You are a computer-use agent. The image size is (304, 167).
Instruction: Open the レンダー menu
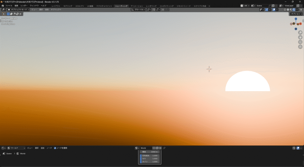[24, 6]
